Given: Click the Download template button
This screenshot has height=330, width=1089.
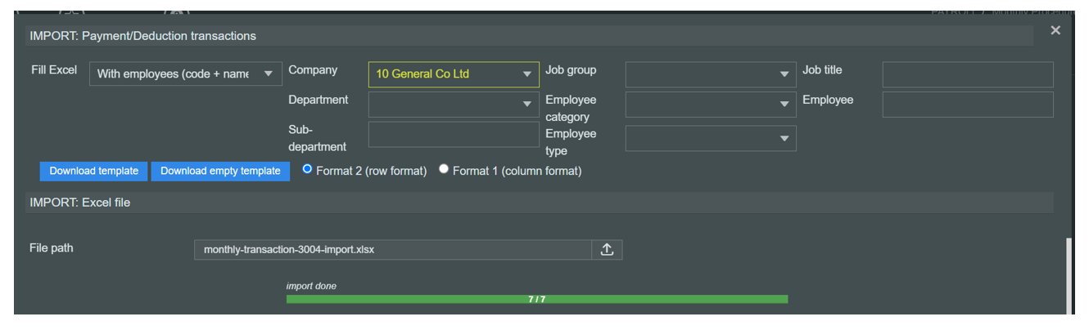Looking at the screenshot, I should click(x=94, y=172).
